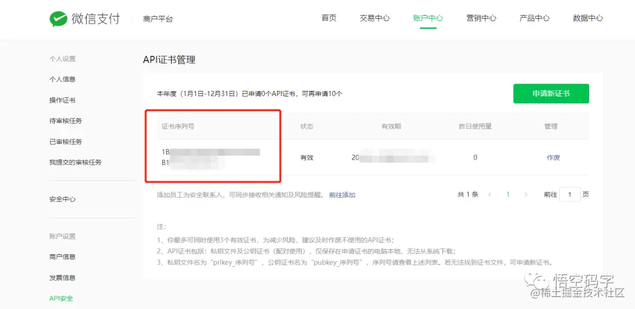The height and width of the screenshot is (309, 635).
Task: Open 我提交的审核任务 in the sidebar
Action: (x=75, y=162)
